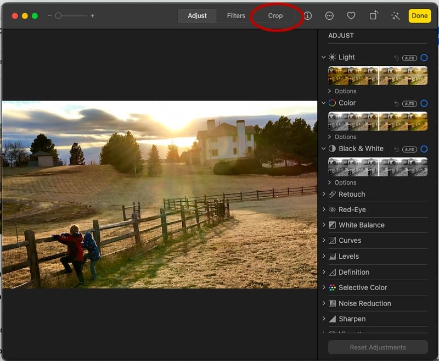Viewport: 439px width, 361px height.
Task: Click the Sharpen triangle icon
Action: click(332, 319)
